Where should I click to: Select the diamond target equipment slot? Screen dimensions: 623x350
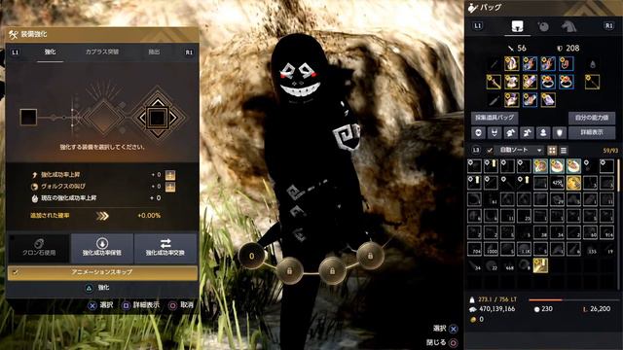click(158, 118)
